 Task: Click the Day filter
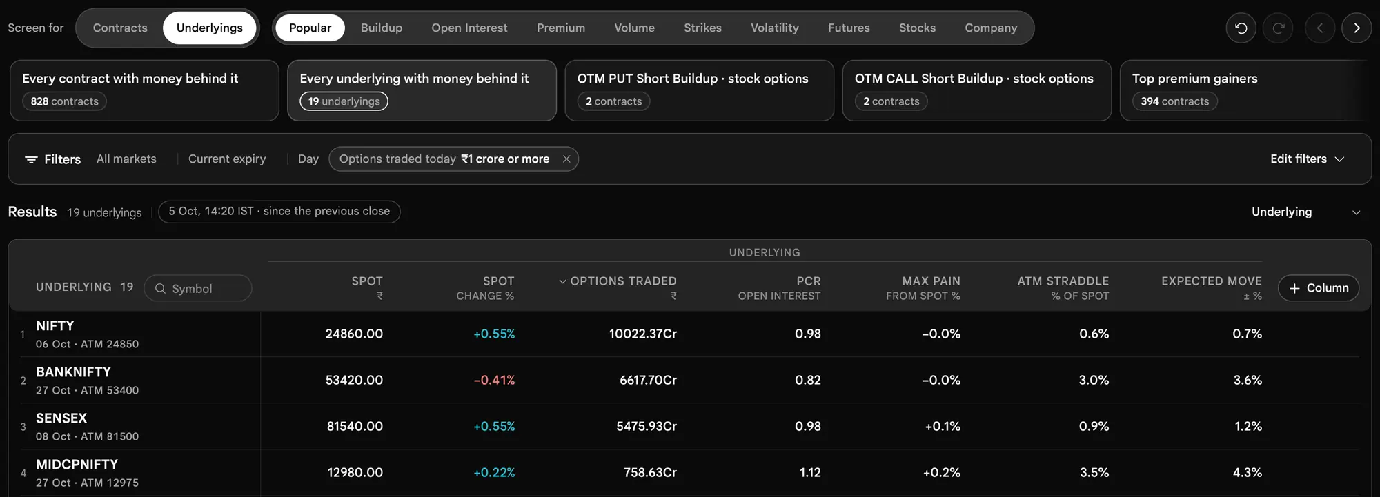point(308,159)
